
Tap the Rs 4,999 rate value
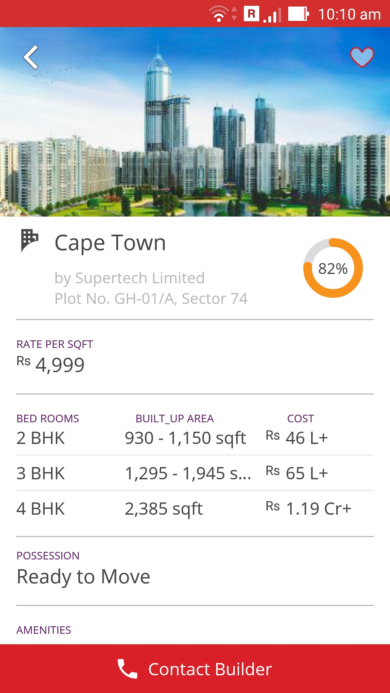click(x=51, y=364)
